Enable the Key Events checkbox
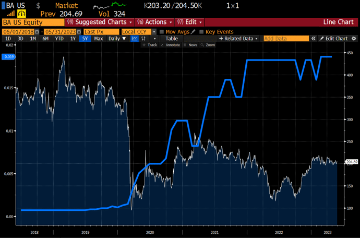The width and height of the screenshot is (360, 238). (201, 32)
